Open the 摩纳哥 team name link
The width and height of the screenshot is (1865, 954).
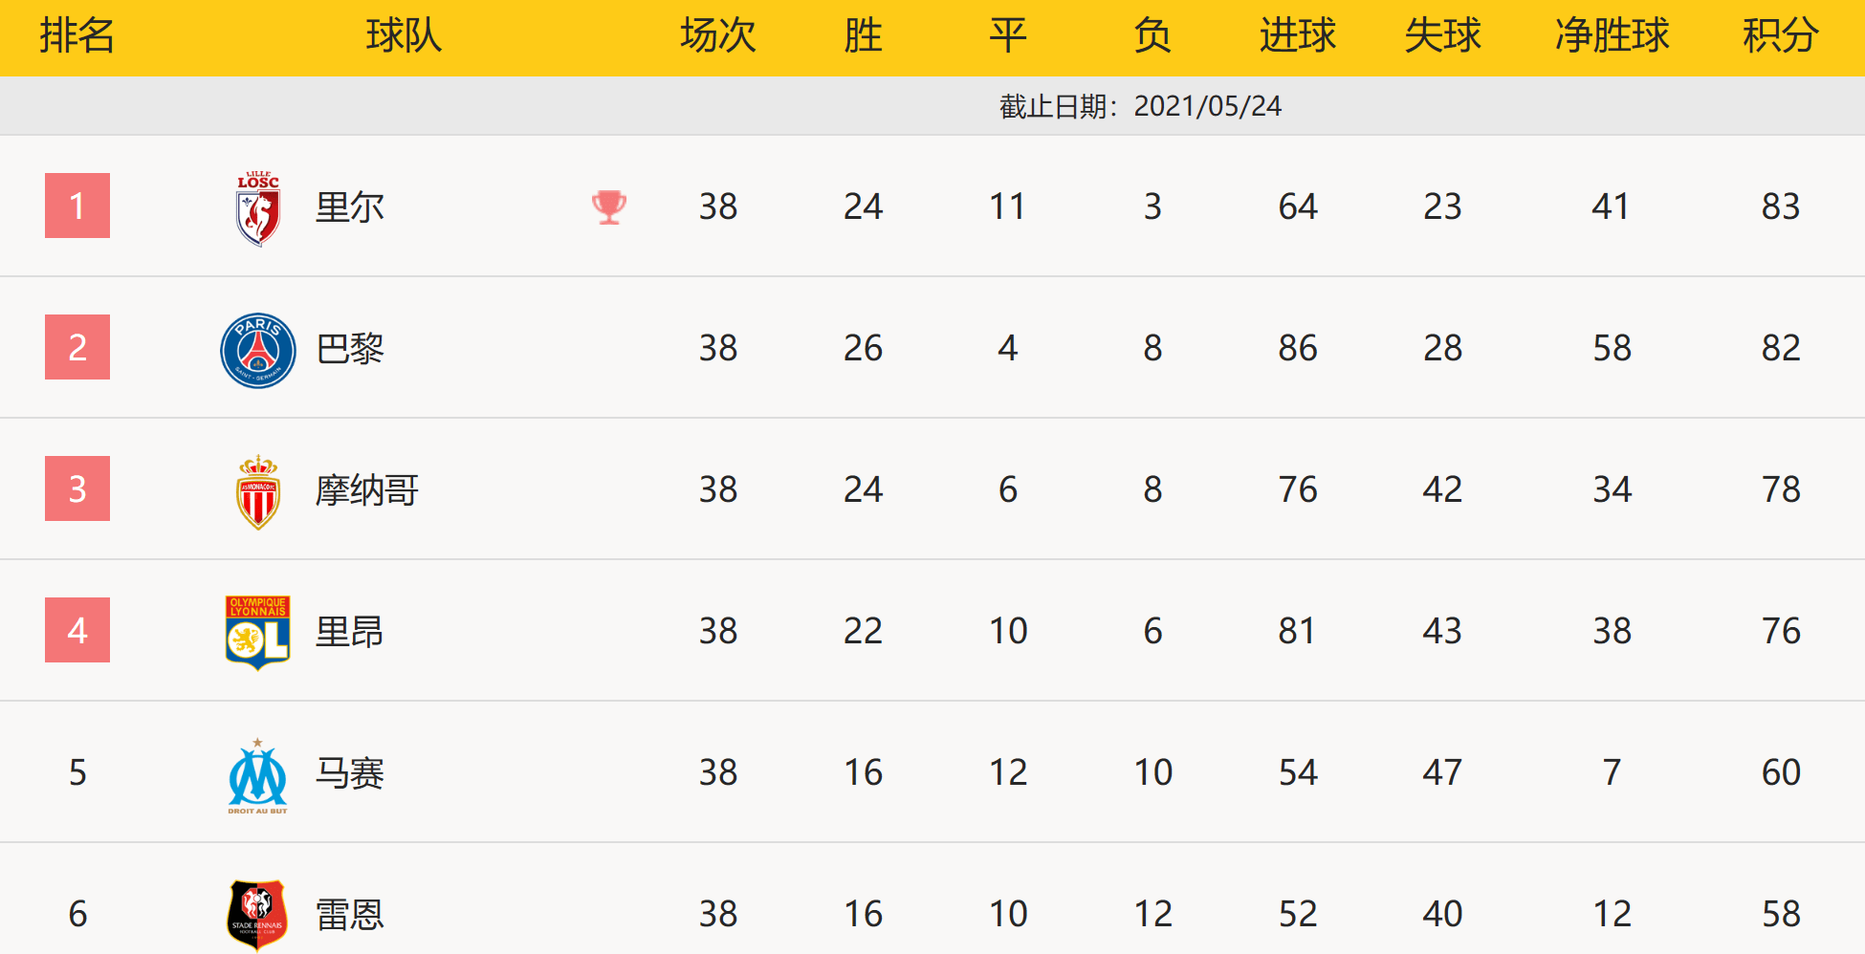click(367, 489)
